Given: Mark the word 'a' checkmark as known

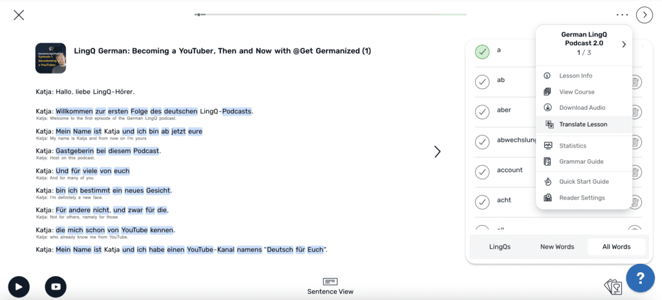Looking at the screenshot, I should click(482, 52).
